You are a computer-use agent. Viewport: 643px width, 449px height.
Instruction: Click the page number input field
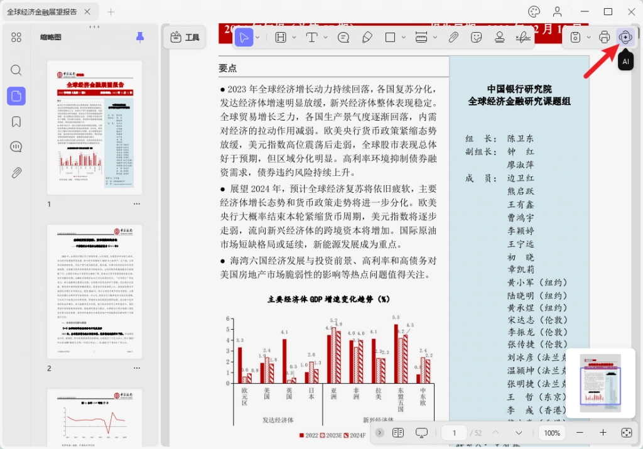(454, 433)
